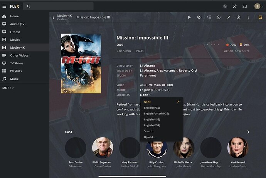Add to playlist from the toolbar icon
The width and height of the screenshot is (266, 178).
click(209, 17)
